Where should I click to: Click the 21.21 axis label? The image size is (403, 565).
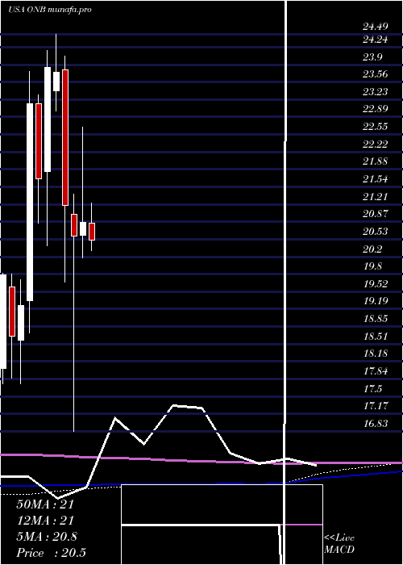click(375, 196)
